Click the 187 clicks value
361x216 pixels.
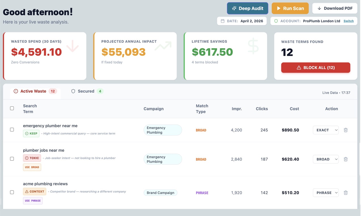pyautogui.click(x=264, y=159)
